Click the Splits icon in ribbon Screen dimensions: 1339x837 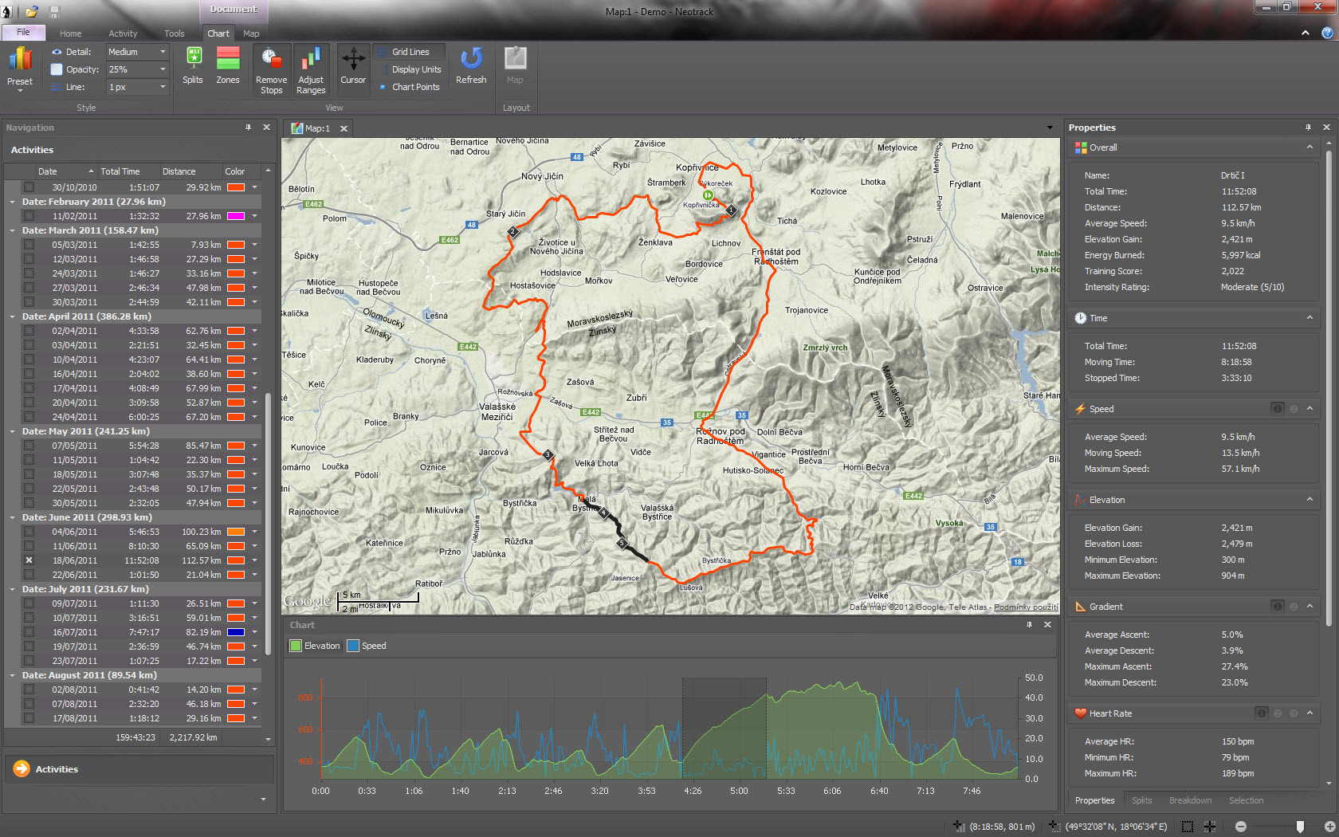[193, 58]
